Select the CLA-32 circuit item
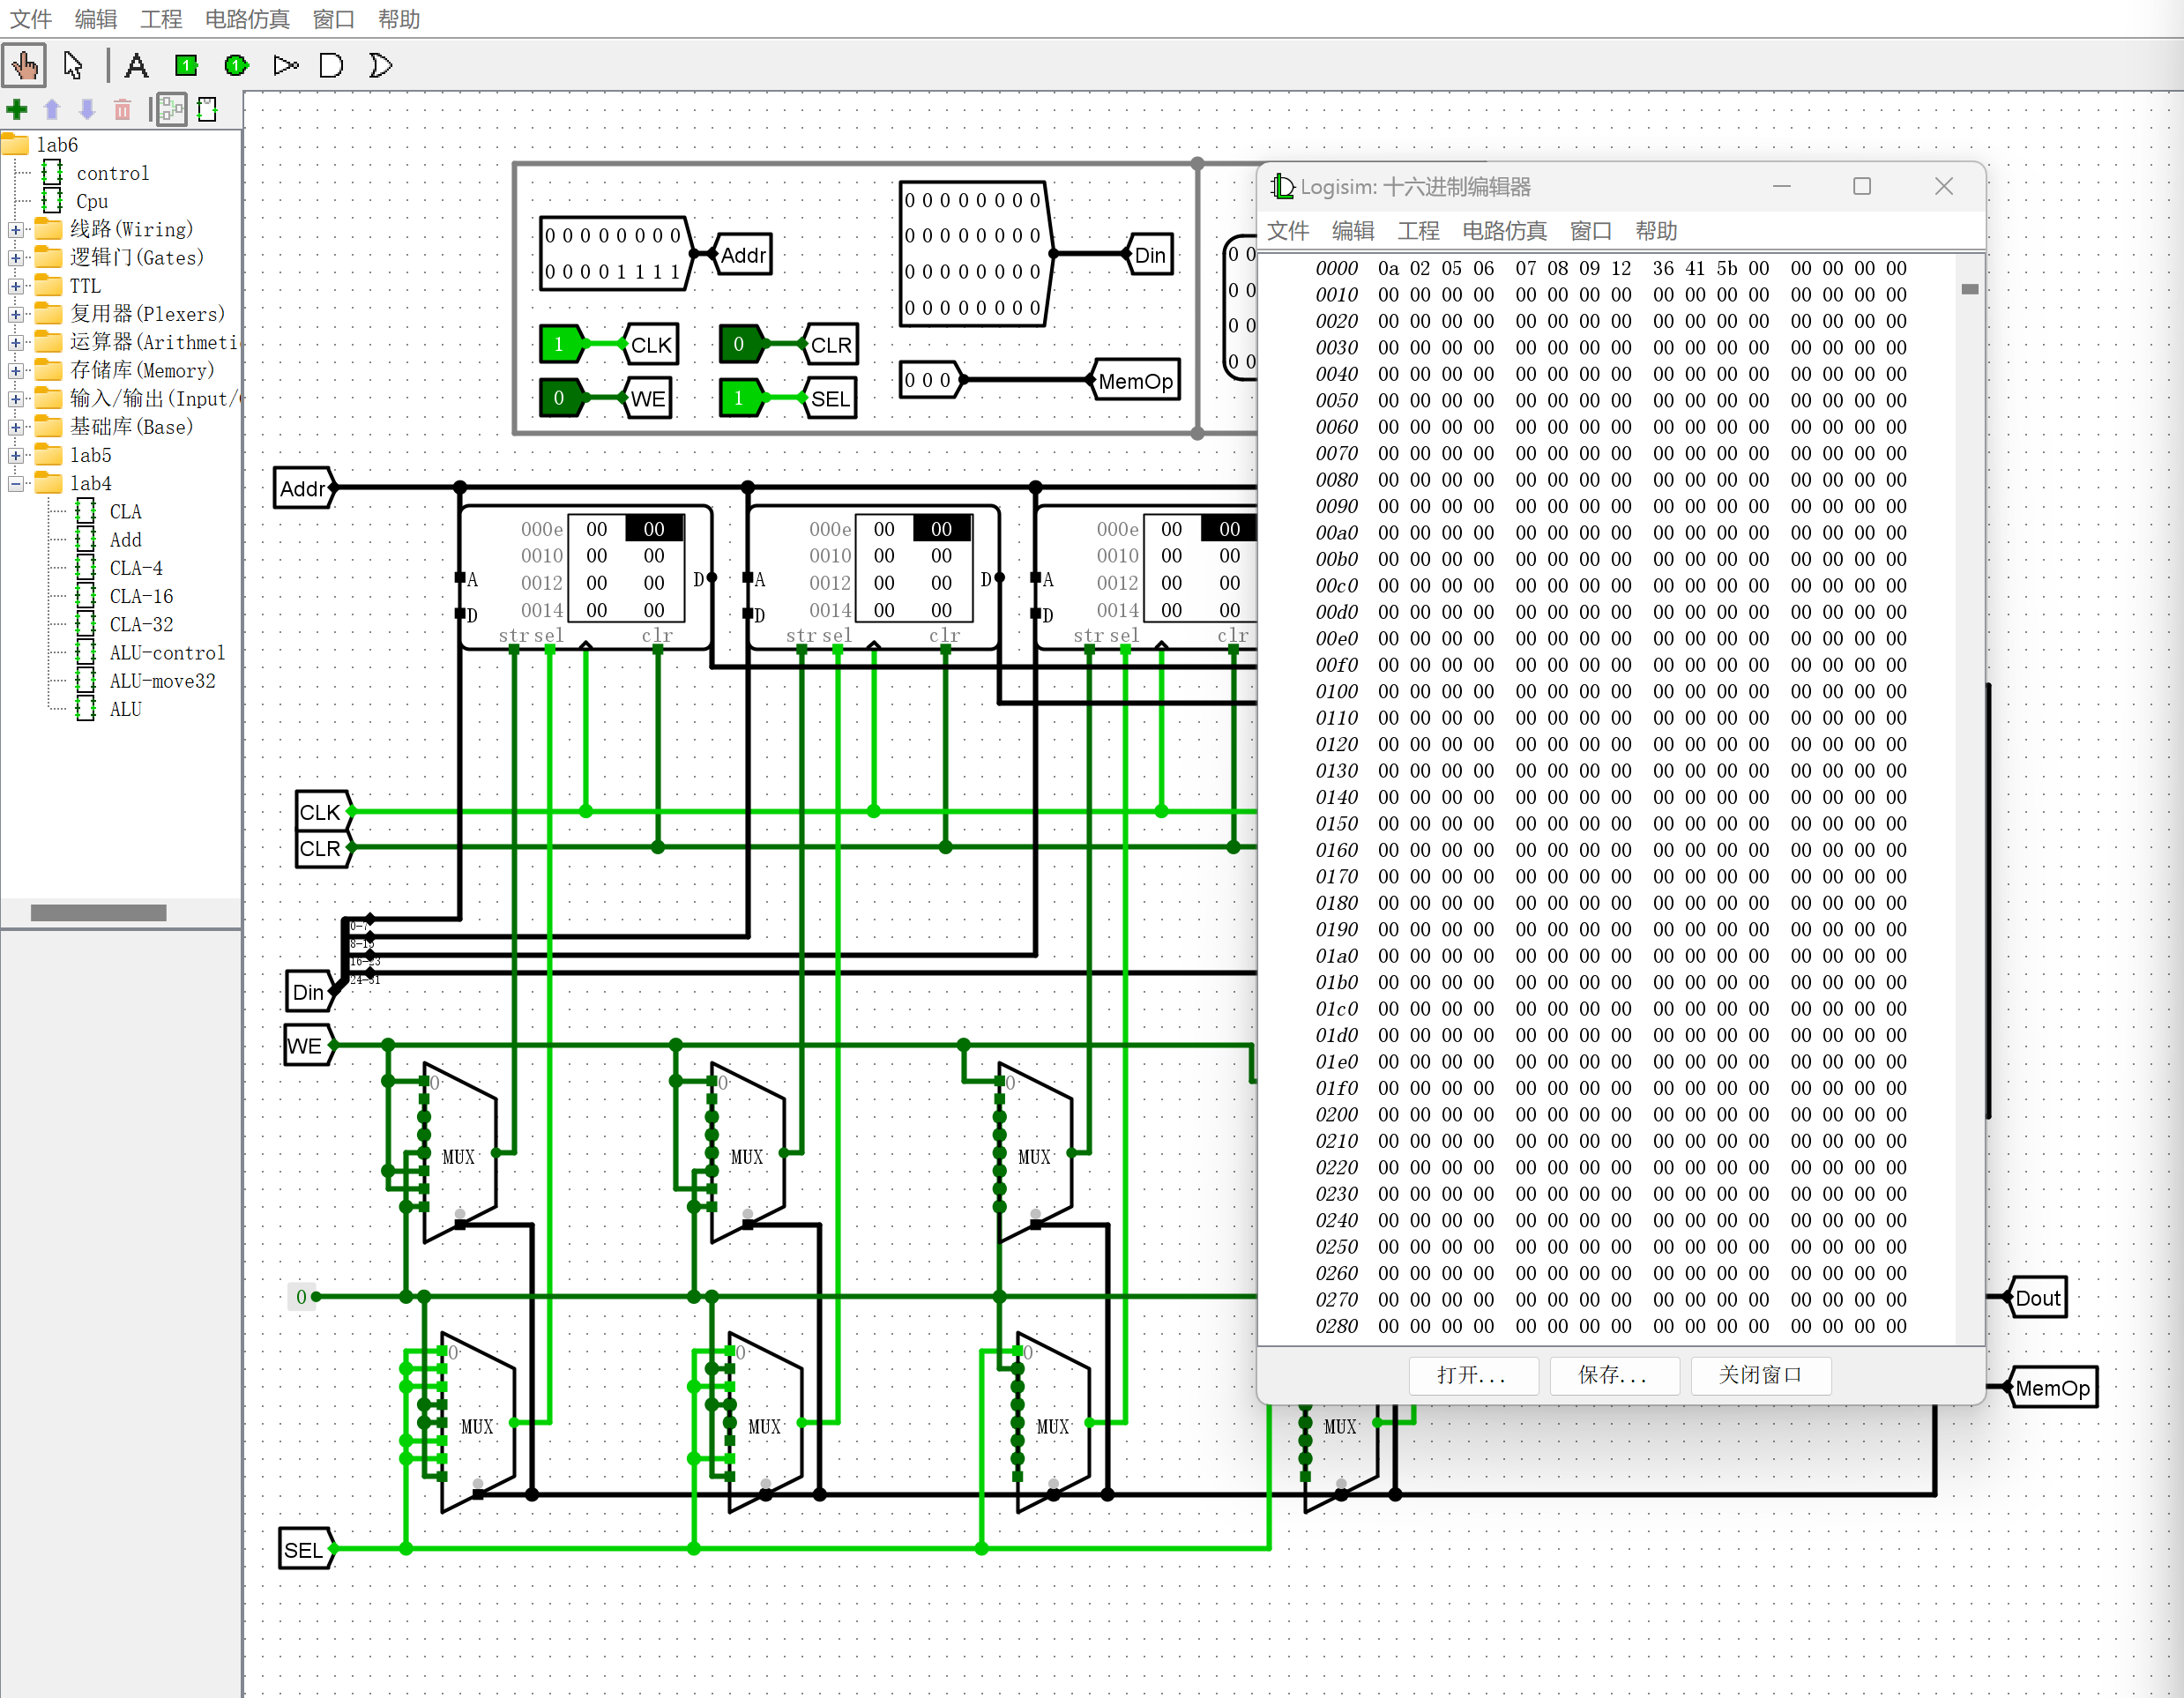Viewport: 2184px width, 1698px height. pos(141,624)
